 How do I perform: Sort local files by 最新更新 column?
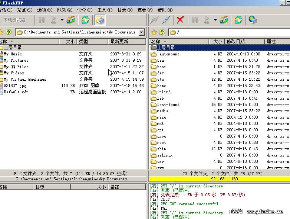tap(127, 41)
